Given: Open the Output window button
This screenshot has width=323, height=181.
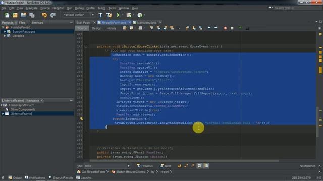Looking at the screenshot, I should point(15,177).
